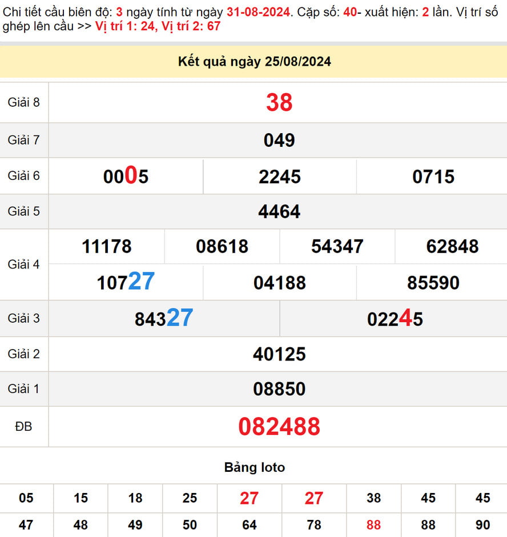The width and height of the screenshot is (507, 537).
Task: Select the Giải 4 number 10727
Action: tap(126, 282)
